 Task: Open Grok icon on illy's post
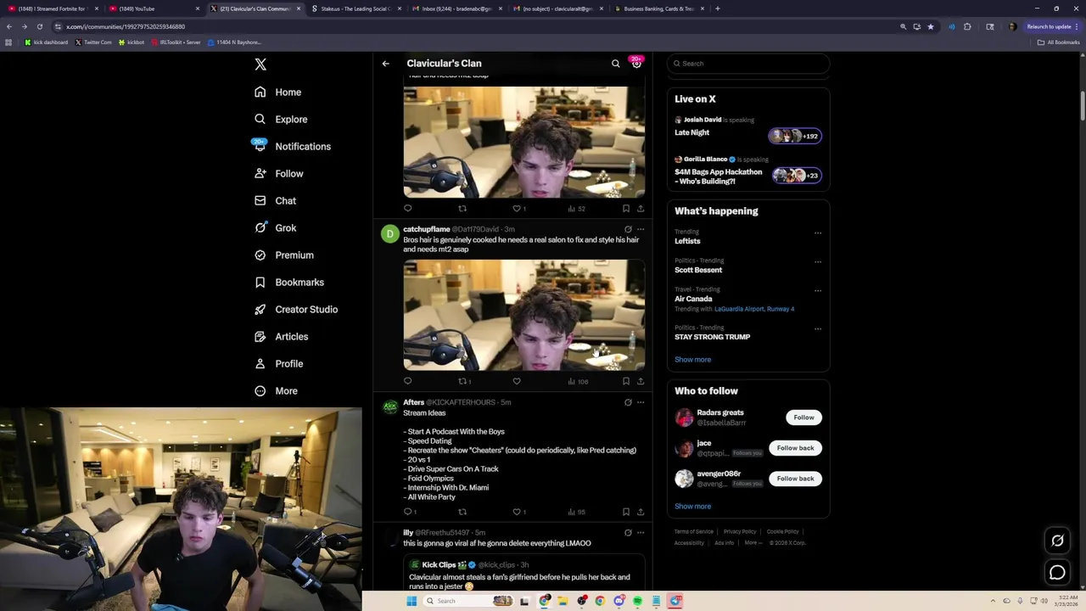[x=628, y=532]
